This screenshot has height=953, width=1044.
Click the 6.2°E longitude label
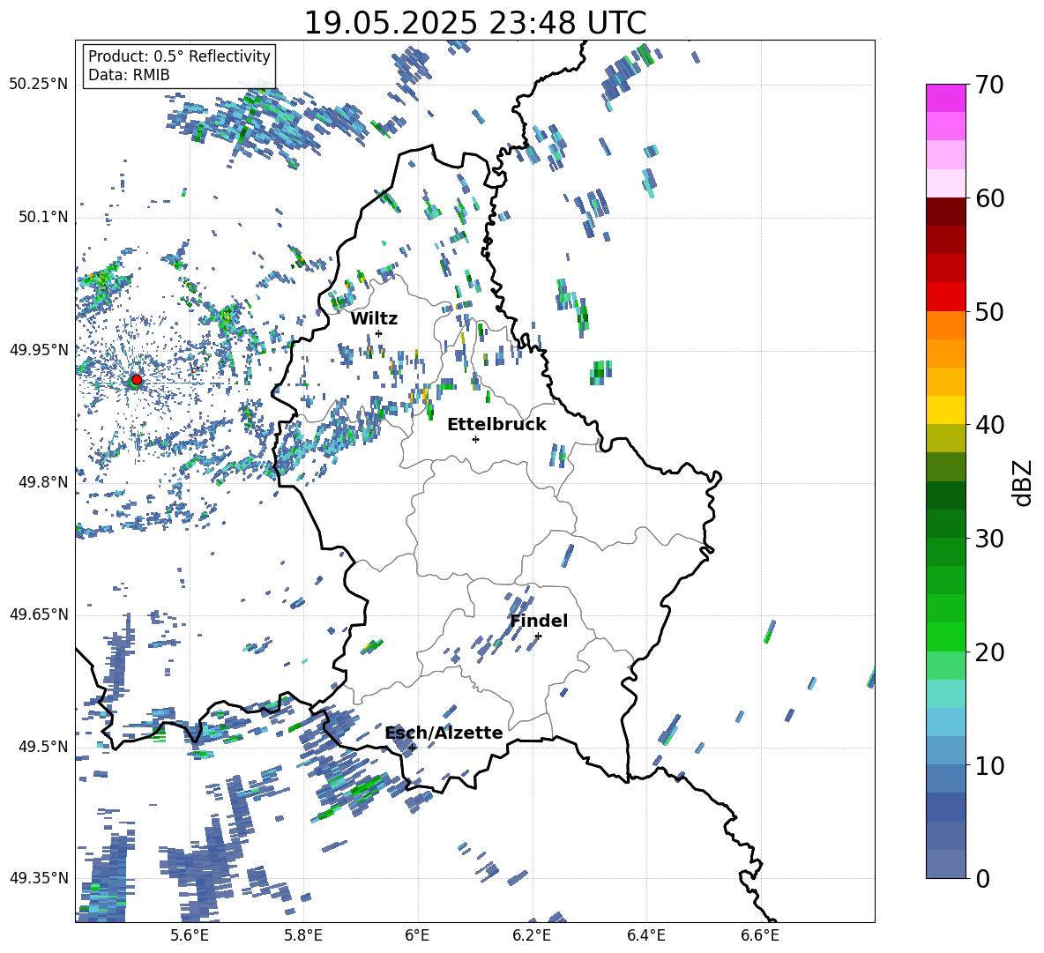532,935
